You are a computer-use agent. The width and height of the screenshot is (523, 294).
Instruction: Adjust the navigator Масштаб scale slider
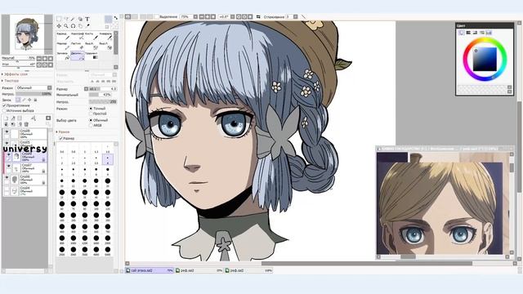coord(18,60)
